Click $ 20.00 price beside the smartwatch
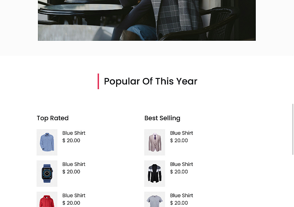Image resolution: width=294 pixels, height=207 pixels. [x=71, y=172]
